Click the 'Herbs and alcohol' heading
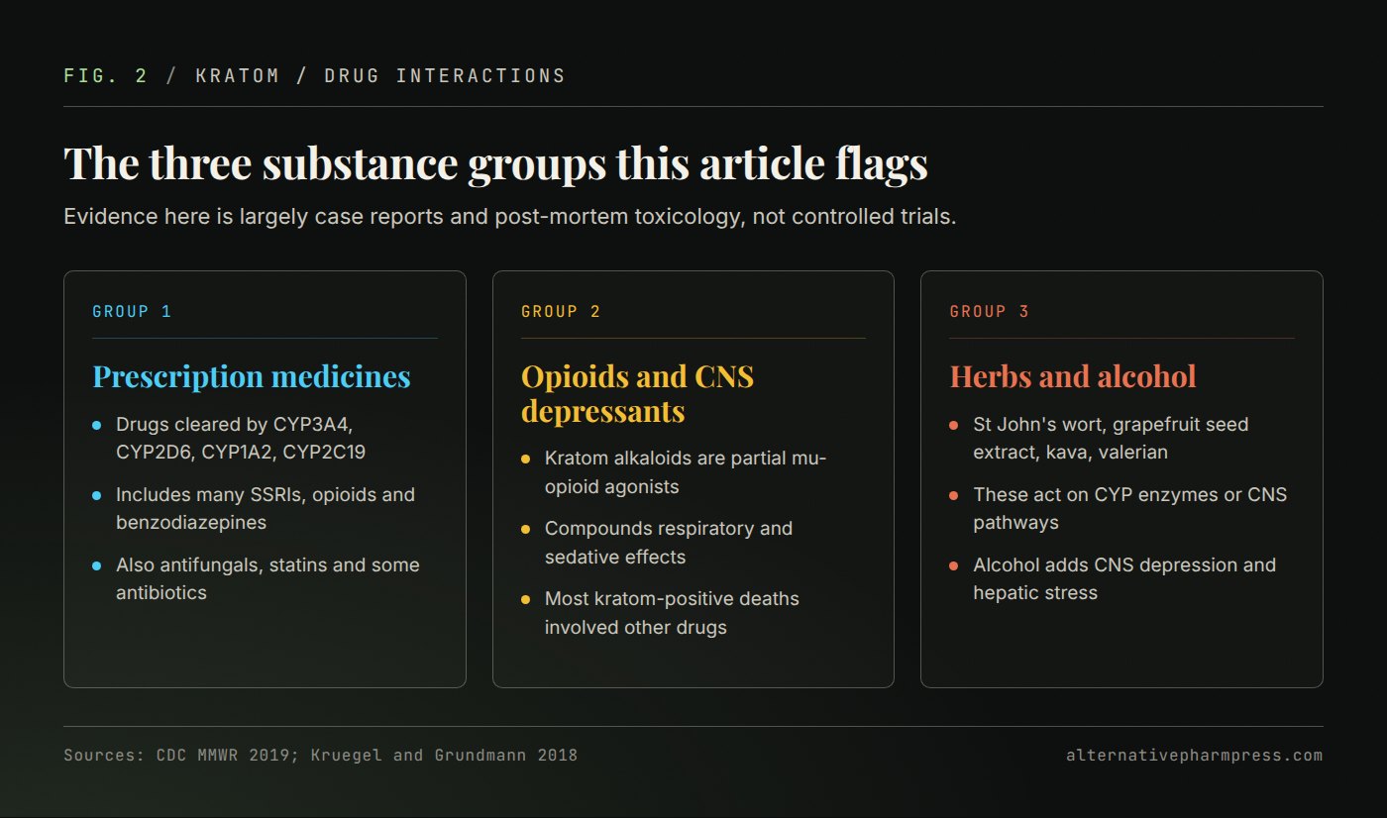This screenshot has width=1387, height=818. click(x=1073, y=376)
